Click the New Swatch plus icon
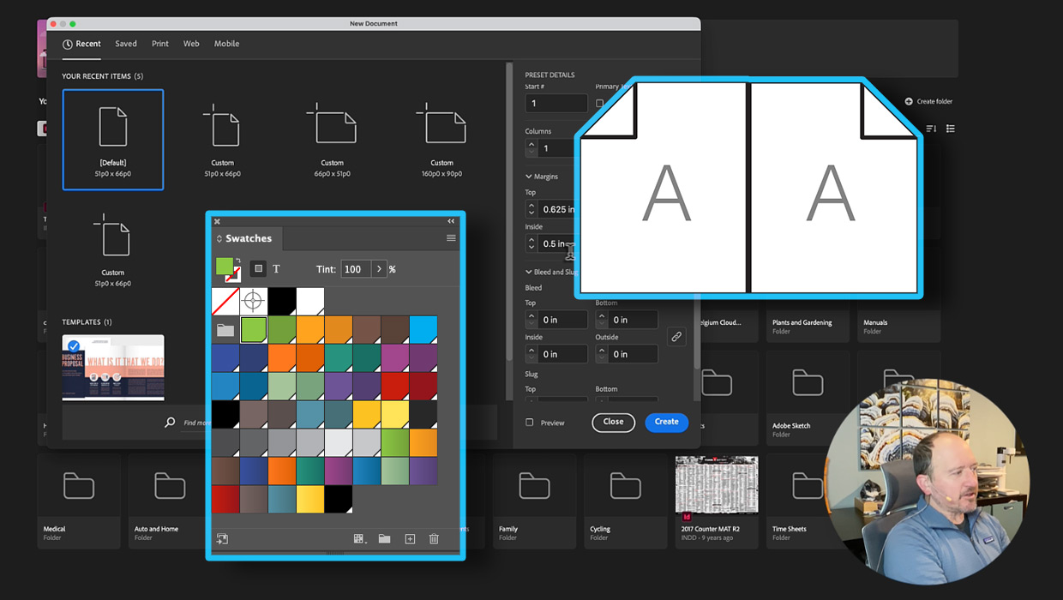Screen dimensions: 1063x600 pos(410,539)
